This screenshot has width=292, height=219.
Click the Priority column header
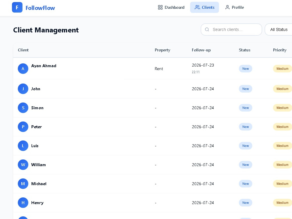point(279,50)
